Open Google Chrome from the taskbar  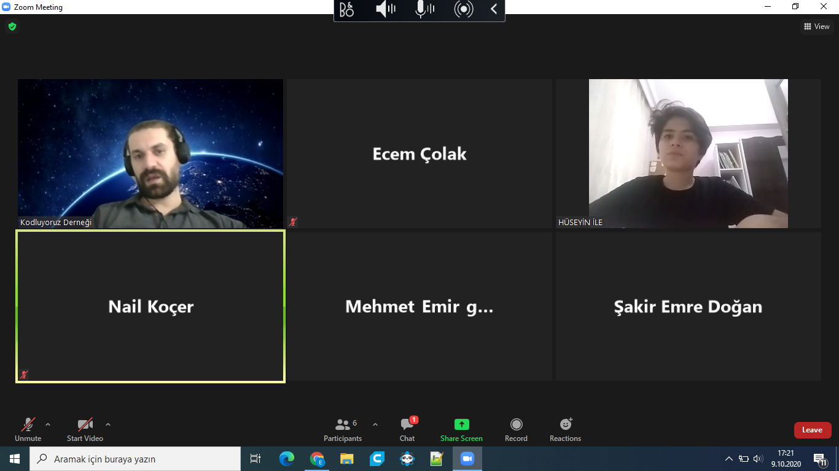pyautogui.click(x=317, y=459)
